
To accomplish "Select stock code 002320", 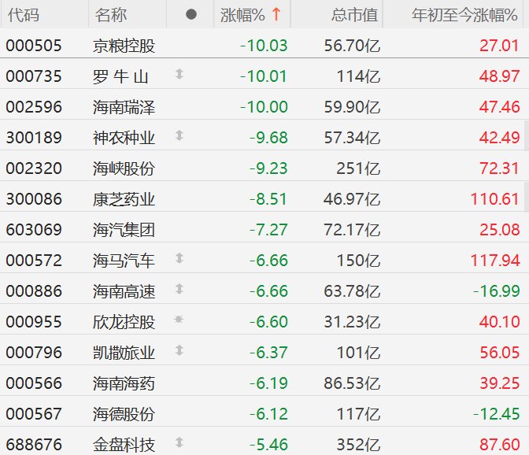I will coord(34,168).
